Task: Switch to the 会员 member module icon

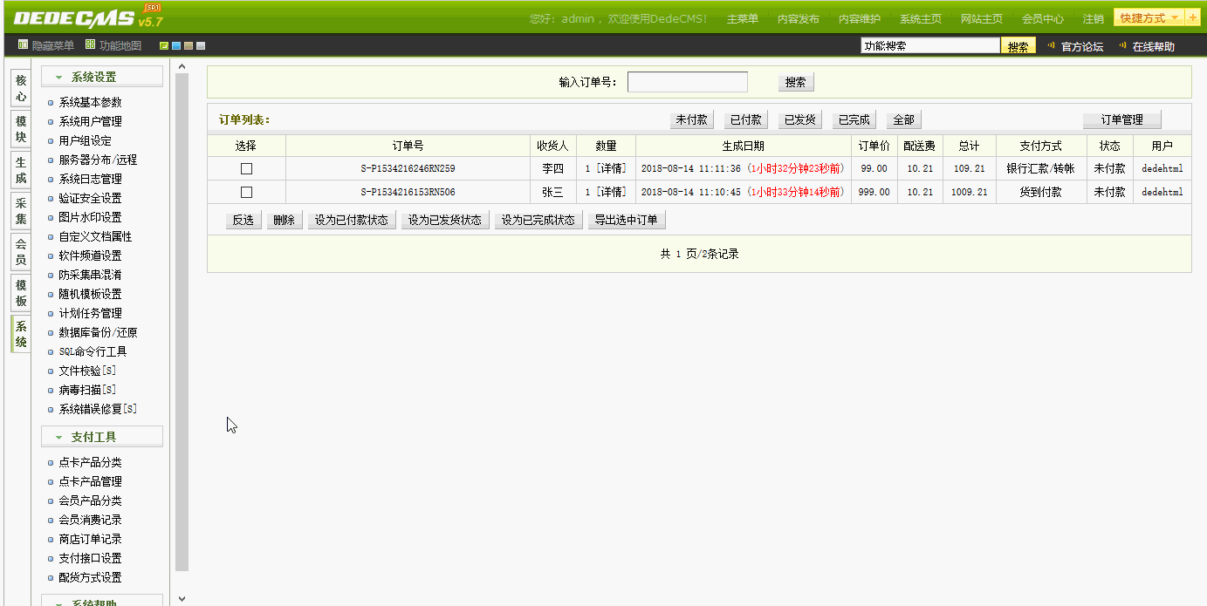Action: [x=19, y=251]
